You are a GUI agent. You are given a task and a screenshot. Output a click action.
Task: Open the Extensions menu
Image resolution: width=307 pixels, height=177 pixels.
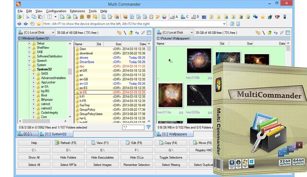77,11
